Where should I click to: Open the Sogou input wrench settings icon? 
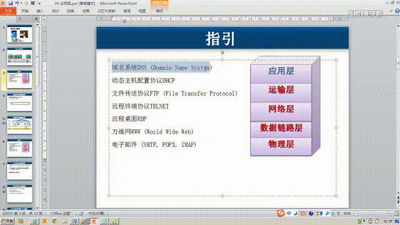(327, 213)
